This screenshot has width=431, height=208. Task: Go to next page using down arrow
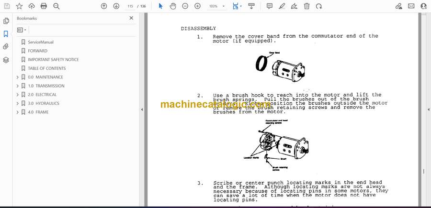point(116,6)
